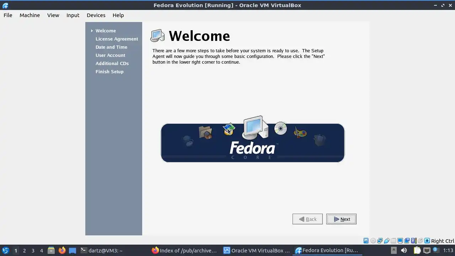Click the Right Ctrl host key label
The image size is (455, 256).
443,241
